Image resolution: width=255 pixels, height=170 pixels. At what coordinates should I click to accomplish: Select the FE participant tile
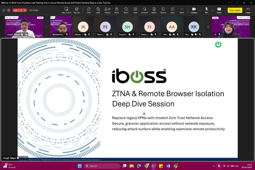click(105, 27)
